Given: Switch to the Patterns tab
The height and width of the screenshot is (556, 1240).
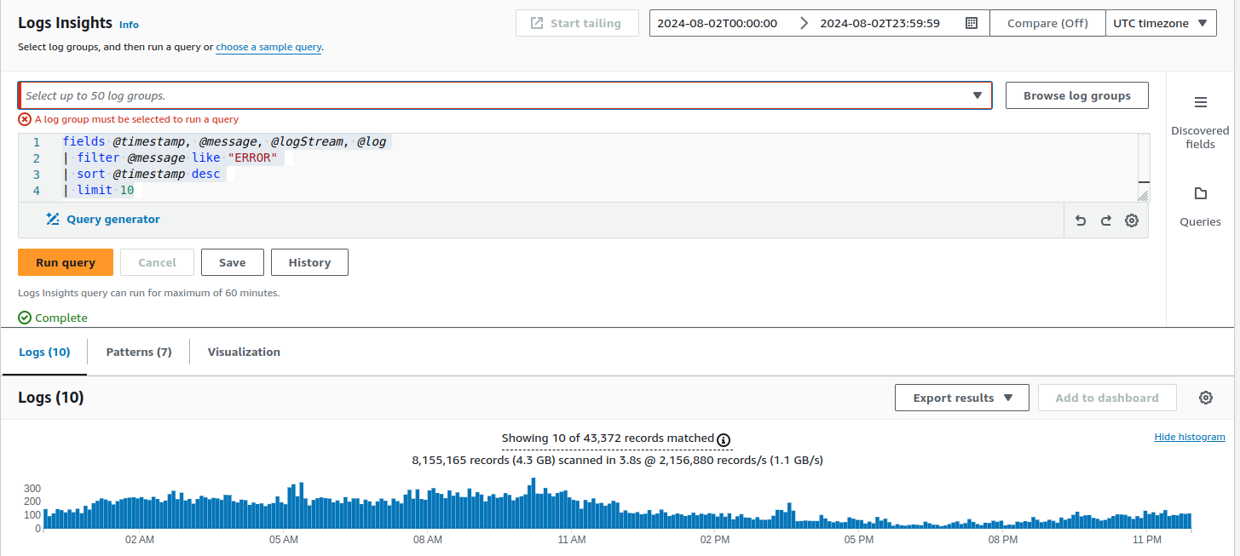Looking at the screenshot, I should [x=138, y=352].
